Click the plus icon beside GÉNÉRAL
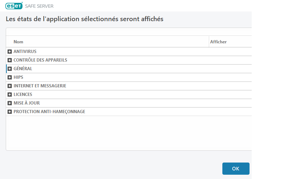The height and width of the screenshot is (179, 286). pyautogui.click(x=10, y=69)
